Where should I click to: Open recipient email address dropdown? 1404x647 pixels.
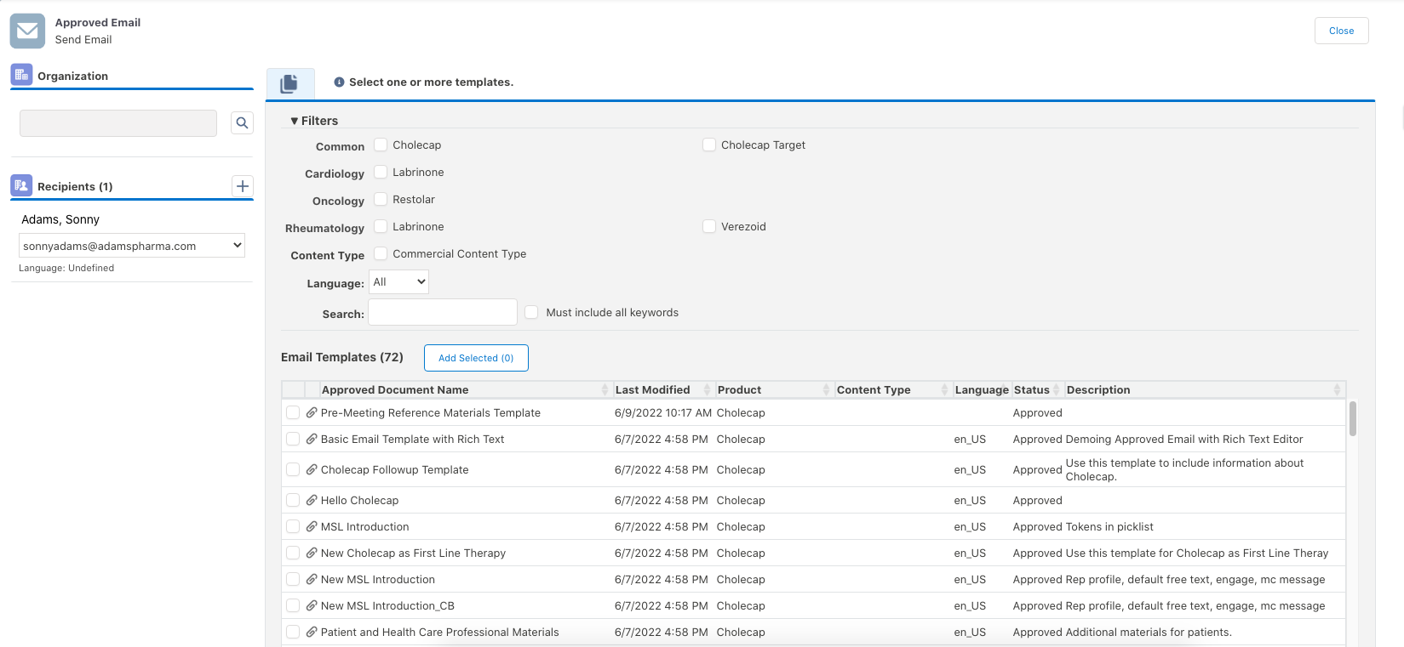coord(132,246)
